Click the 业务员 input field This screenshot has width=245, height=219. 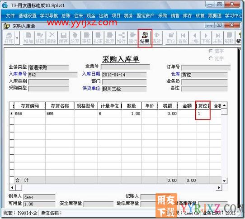tap(204, 82)
